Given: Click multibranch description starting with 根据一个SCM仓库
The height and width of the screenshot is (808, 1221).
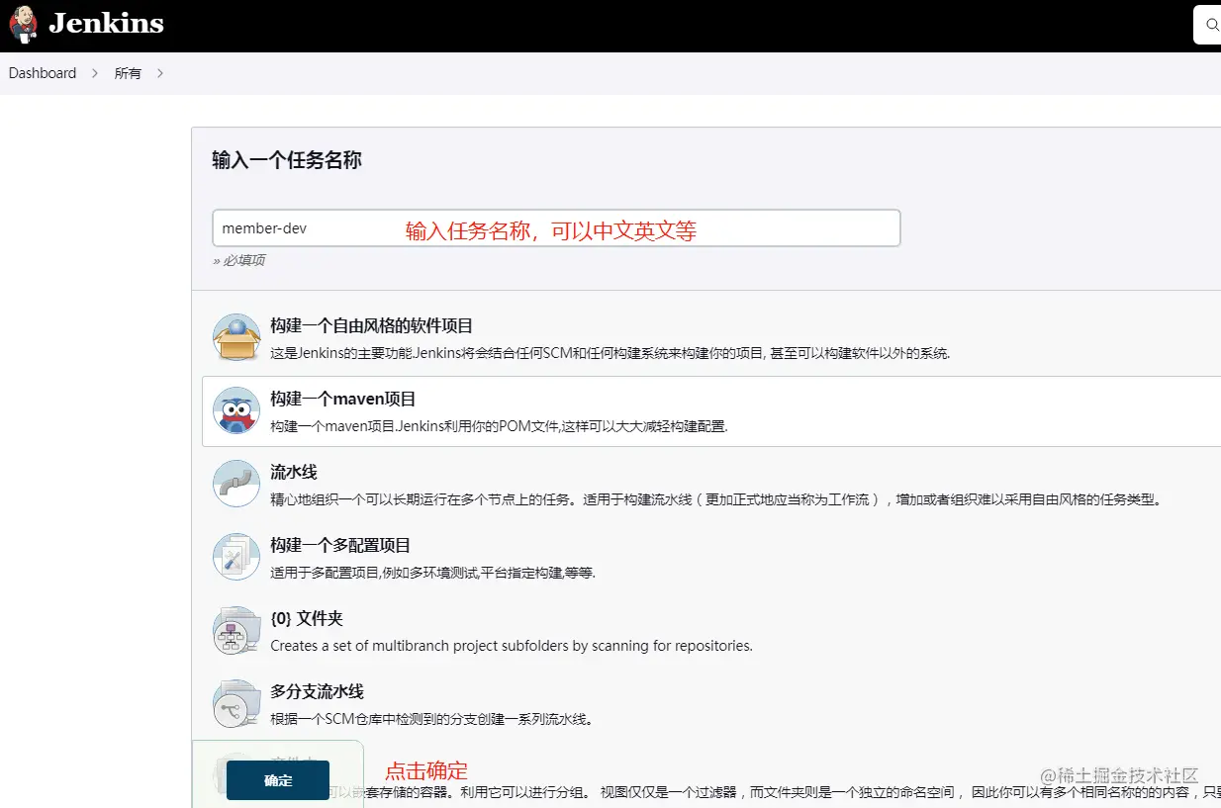Looking at the screenshot, I should (x=431, y=719).
